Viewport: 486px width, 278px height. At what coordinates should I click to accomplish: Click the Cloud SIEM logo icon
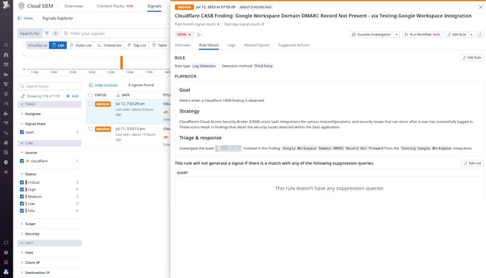pyautogui.click(x=21, y=6)
